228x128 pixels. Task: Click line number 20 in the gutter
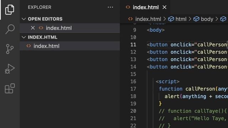(x=133, y=111)
